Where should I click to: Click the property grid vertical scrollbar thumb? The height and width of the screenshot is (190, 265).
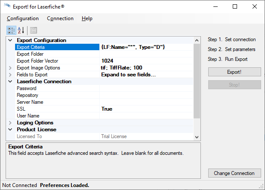pos(197,81)
